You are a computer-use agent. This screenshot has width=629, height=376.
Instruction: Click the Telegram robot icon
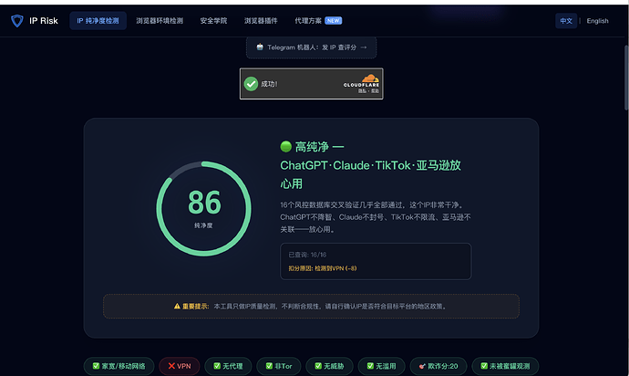[260, 47]
